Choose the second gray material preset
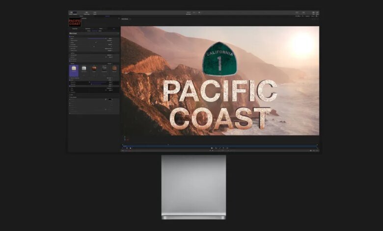The width and height of the screenshot is (383, 231). point(84,69)
